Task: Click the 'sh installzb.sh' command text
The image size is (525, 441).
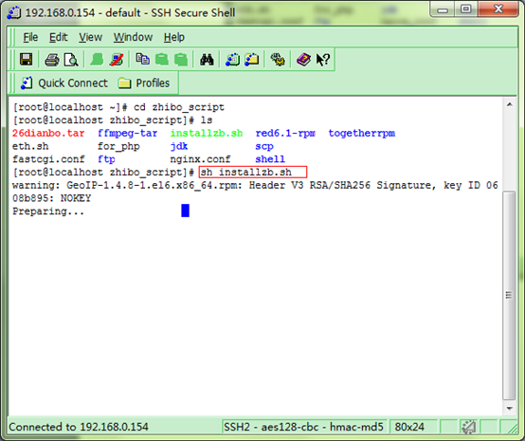Action: tap(245, 173)
